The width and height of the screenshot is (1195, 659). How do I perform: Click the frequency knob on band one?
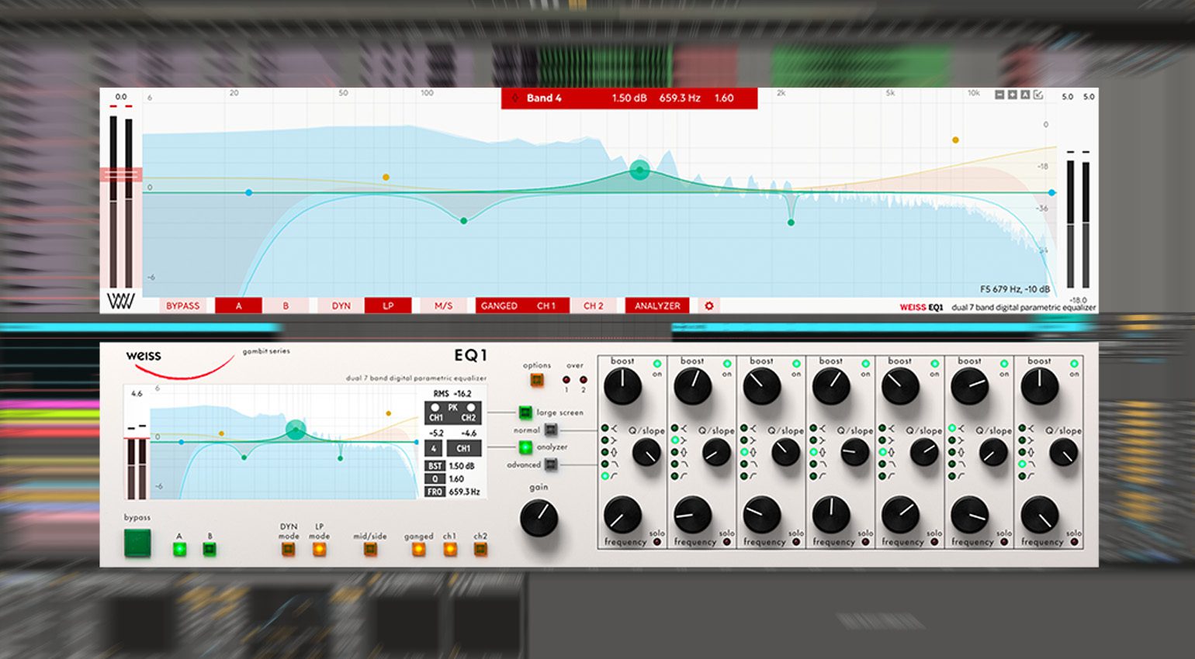[622, 514]
